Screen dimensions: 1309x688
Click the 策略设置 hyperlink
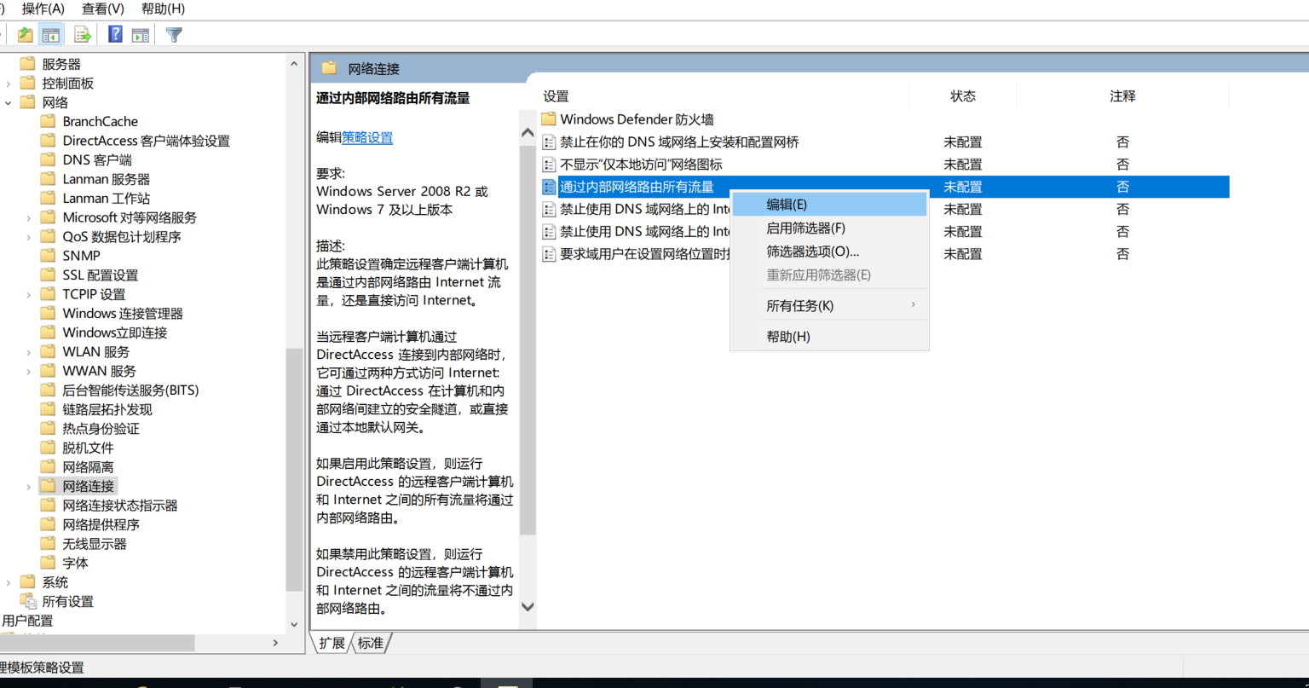coord(367,137)
